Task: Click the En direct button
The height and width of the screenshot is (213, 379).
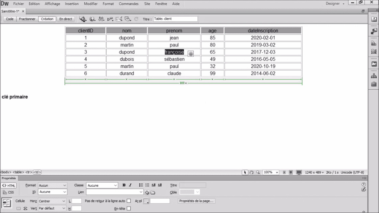Action: coord(65,19)
